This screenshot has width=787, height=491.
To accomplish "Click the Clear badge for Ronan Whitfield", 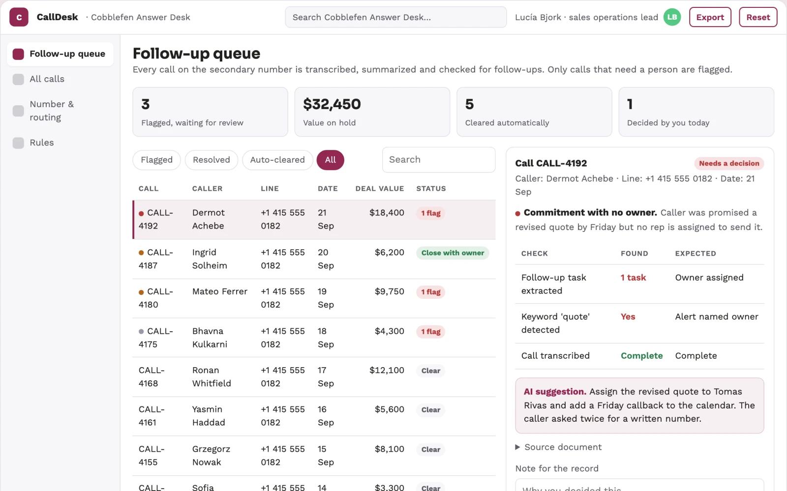I will coord(431,371).
